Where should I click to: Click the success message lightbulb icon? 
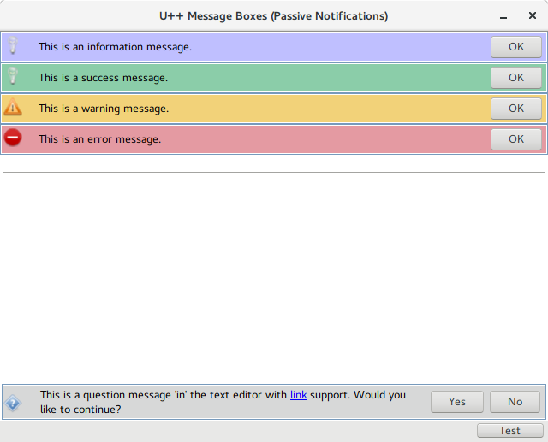tap(13, 78)
